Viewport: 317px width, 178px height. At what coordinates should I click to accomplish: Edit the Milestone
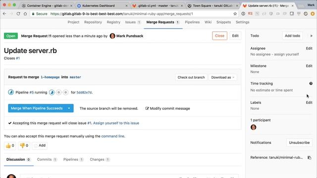click(309, 66)
